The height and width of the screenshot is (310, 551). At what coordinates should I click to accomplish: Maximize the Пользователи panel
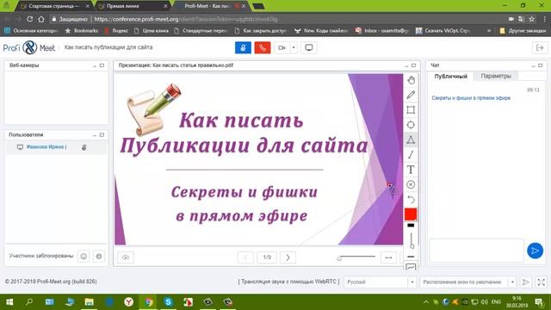point(102,135)
